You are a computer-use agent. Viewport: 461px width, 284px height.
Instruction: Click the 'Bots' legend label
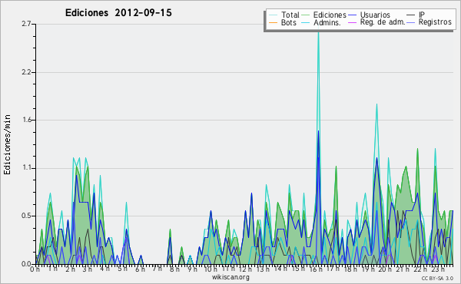[x=289, y=22]
